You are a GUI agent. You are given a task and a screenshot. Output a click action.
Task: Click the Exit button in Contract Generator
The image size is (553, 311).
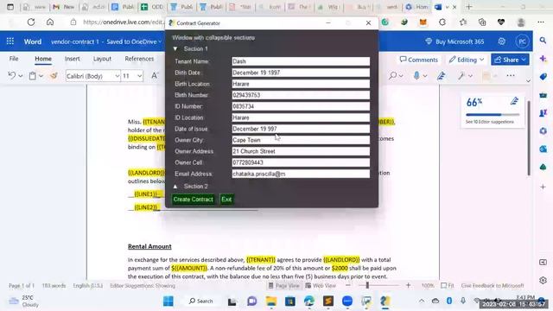pos(226,200)
